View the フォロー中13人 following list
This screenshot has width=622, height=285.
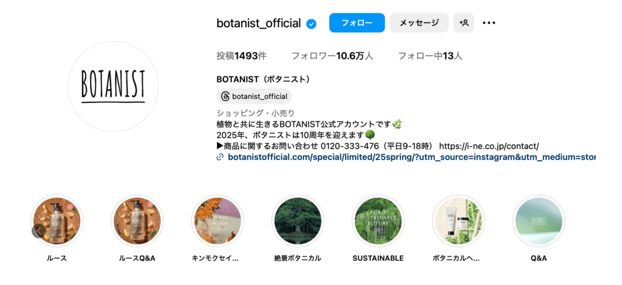tap(429, 56)
